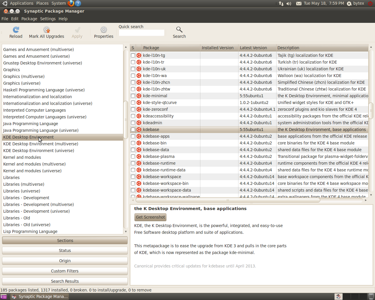The image size is (375, 300).
Task: Open the Edit menu
Action: coord(15,19)
